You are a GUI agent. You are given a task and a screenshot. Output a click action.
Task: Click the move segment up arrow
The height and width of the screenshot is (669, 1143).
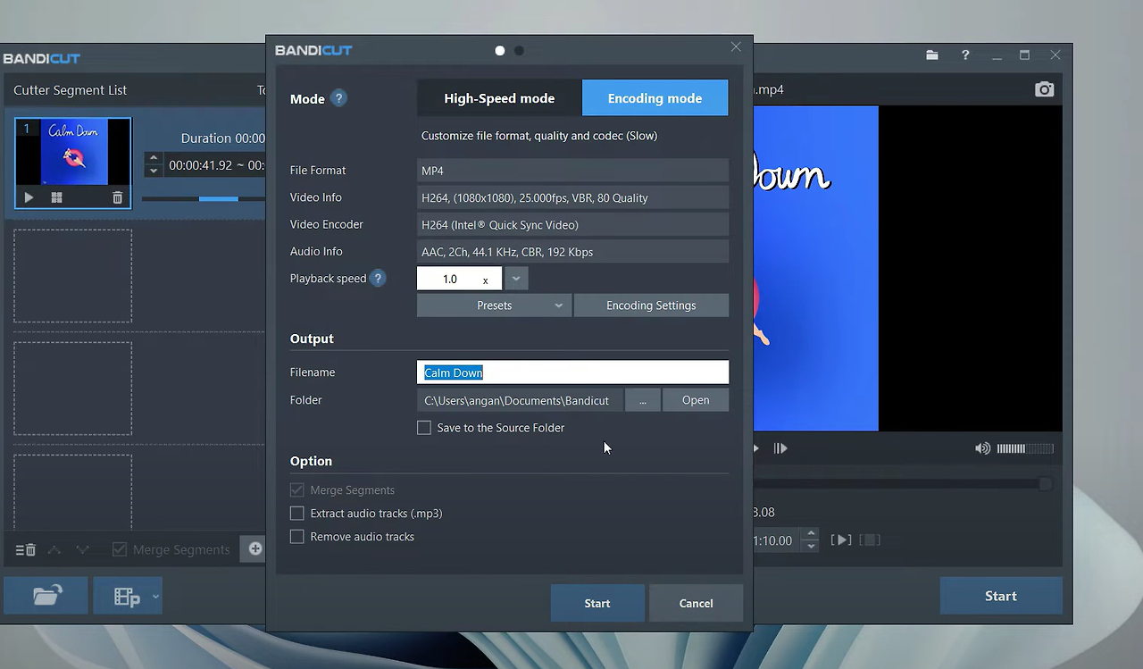click(54, 549)
